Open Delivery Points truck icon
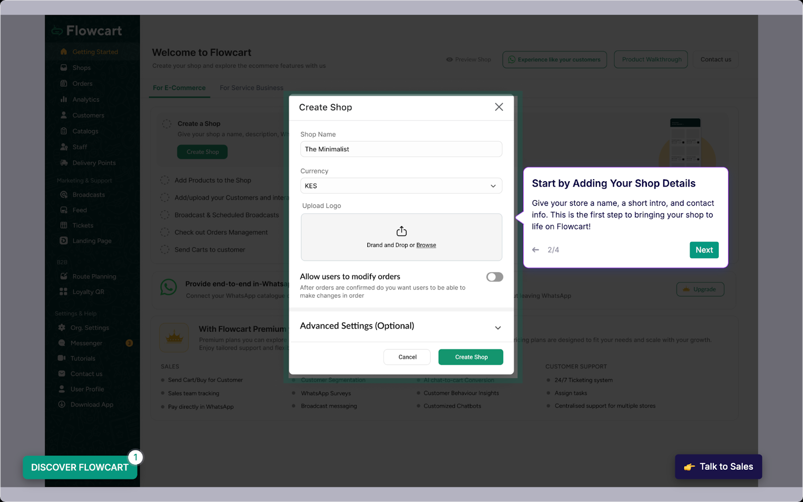 [64, 163]
